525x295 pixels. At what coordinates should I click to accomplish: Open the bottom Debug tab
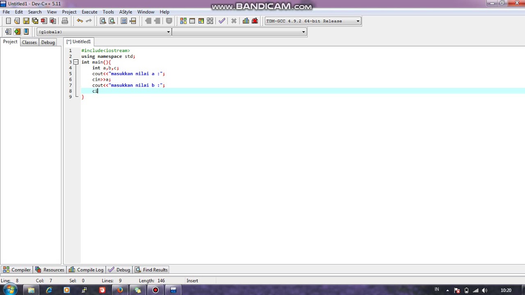(119, 270)
